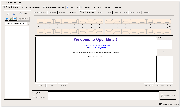Click the Save Changes button
The width and height of the screenshot is (180, 107).
pos(168,96)
